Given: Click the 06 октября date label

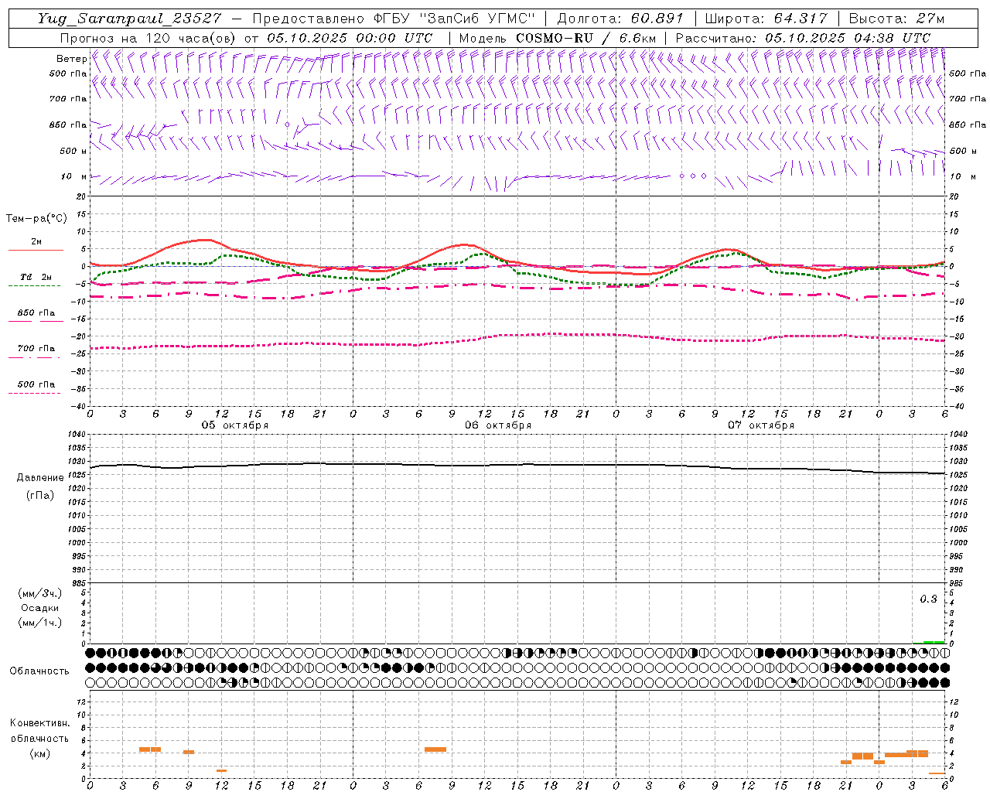Looking at the screenshot, I should point(498,425).
